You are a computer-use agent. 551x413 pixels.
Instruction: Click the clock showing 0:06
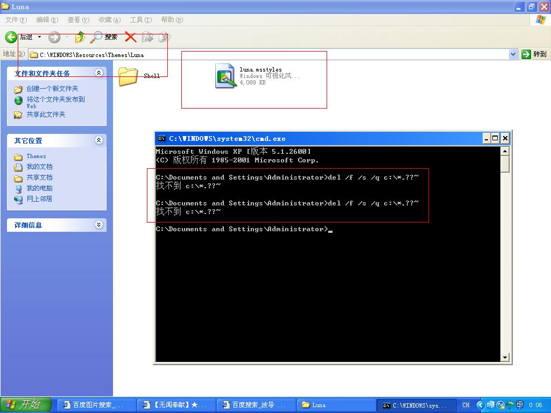point(536,405)
